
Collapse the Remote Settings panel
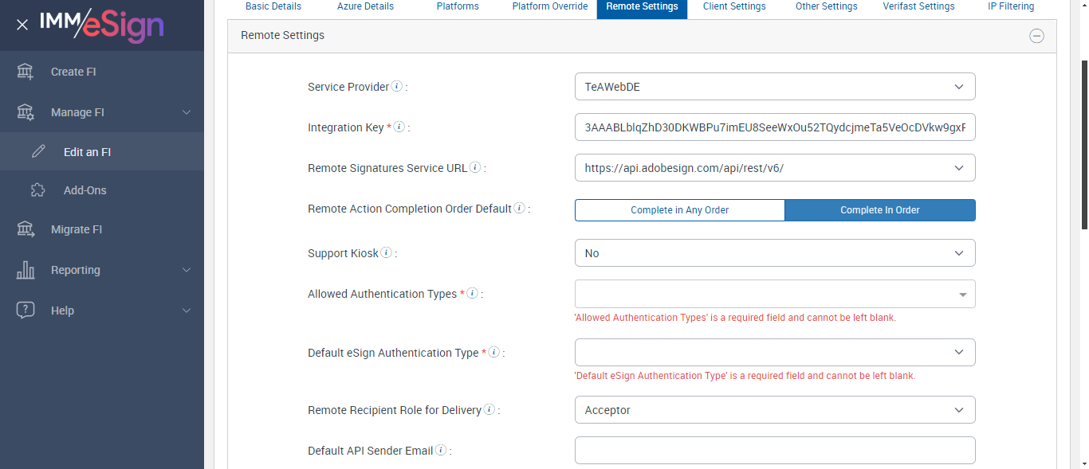coord(1036,36)
